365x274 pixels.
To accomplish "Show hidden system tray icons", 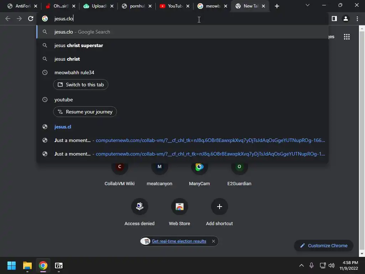I will (302, 265).
